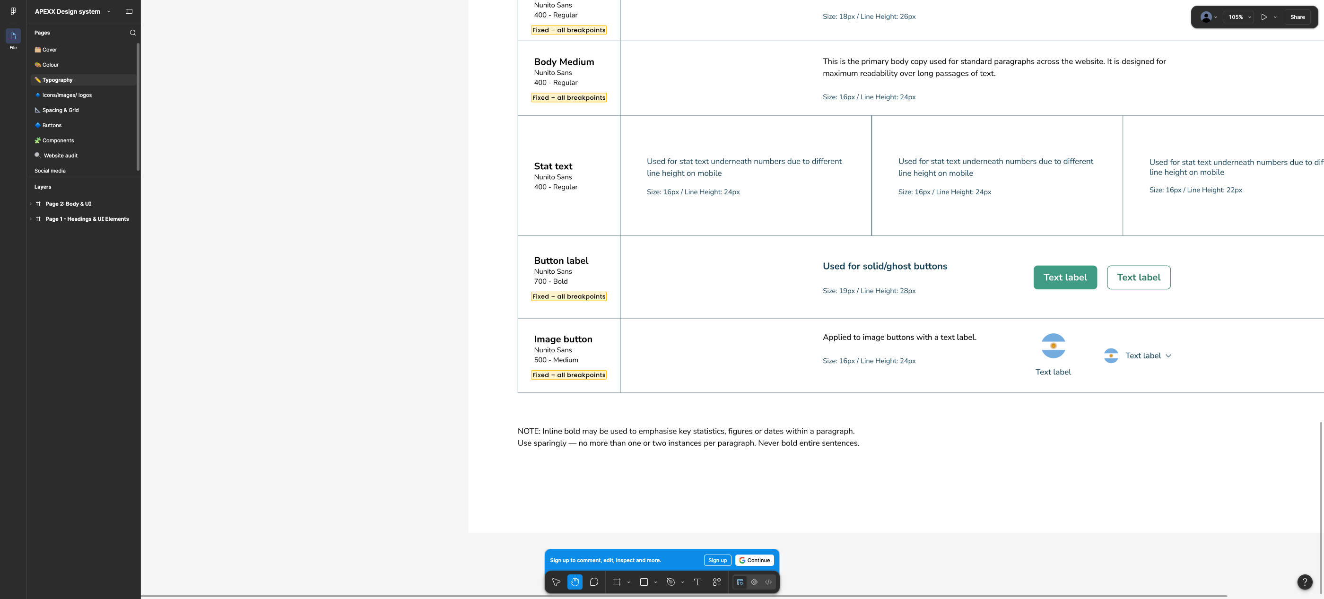Select the Pen tool

tap(671, 582)
